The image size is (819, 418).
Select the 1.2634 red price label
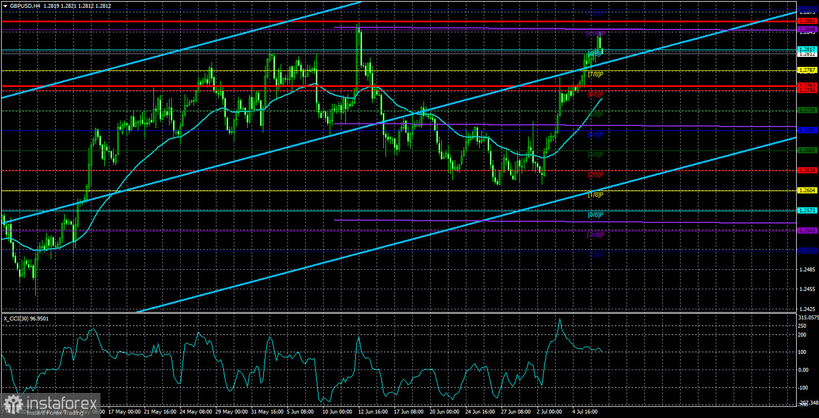click(x=808, y=171)
